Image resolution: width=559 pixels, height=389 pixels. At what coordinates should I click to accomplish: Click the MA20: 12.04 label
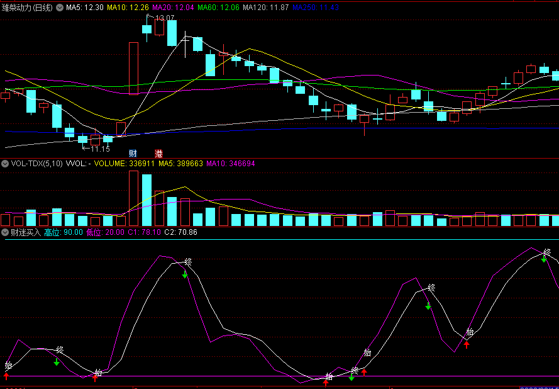tap(174, 8)
